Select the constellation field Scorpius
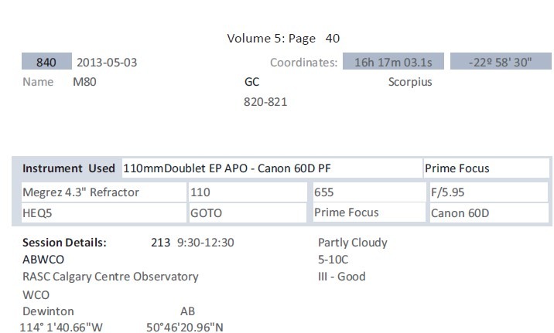554x333 pixels. click(x=410, y=82)
